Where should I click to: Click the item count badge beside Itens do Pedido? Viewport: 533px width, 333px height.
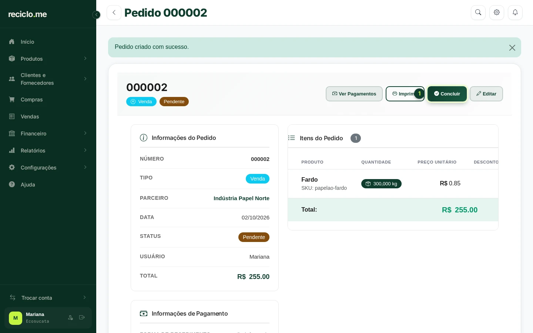(356, 138)
